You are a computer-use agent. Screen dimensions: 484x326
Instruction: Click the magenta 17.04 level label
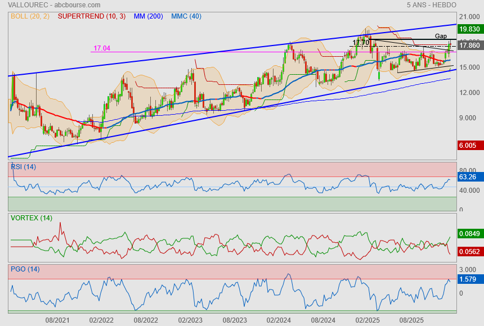click(x=102, y=48)
